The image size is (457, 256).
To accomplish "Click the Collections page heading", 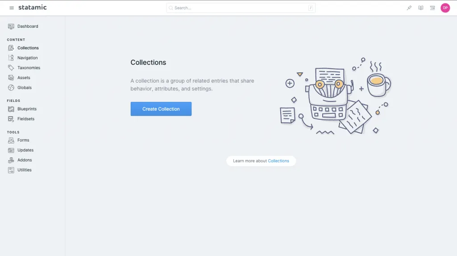I will [x=148, y=63].
